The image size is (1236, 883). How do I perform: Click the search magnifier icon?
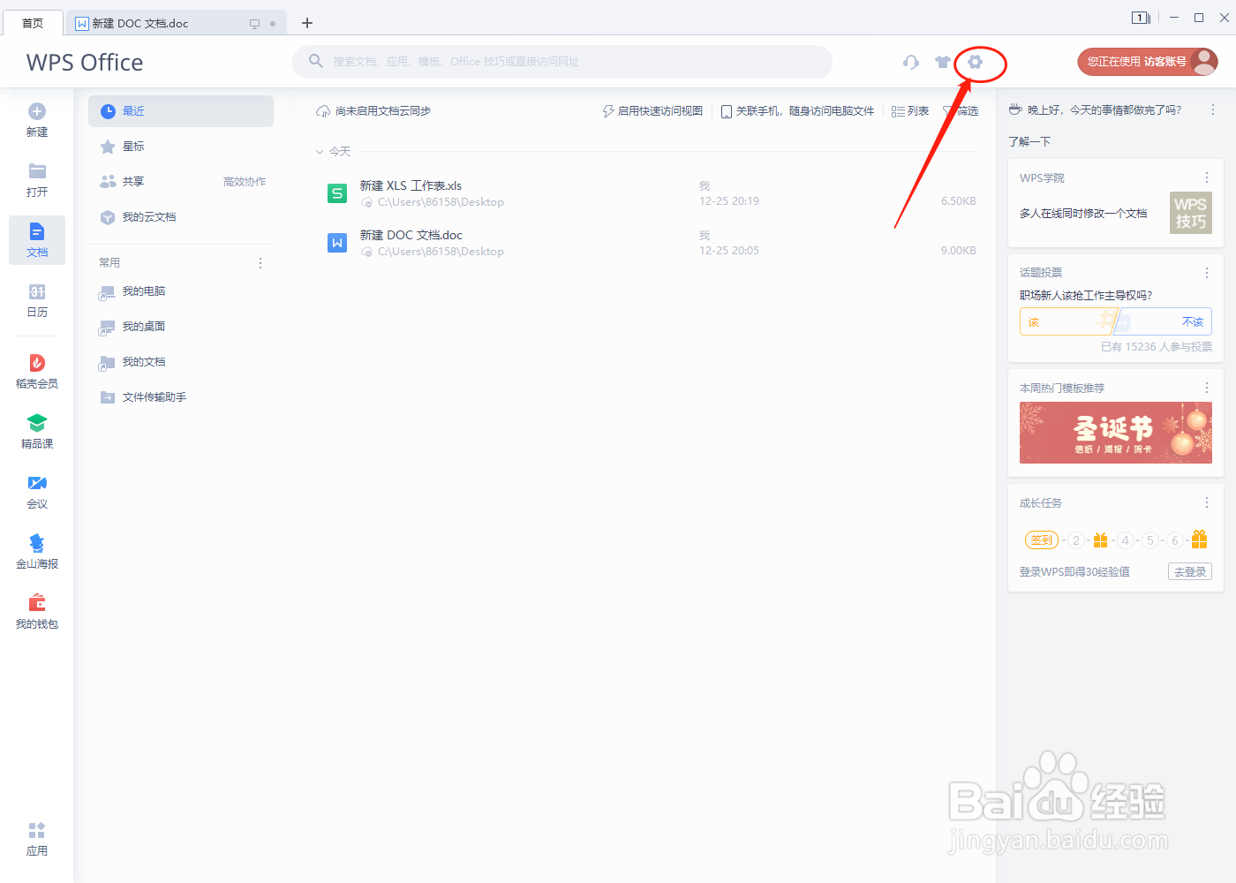point(315,61)
